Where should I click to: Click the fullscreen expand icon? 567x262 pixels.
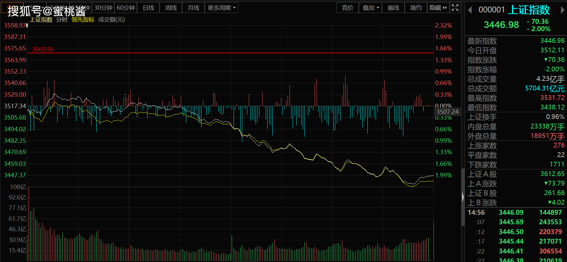[x=455, y=8]
